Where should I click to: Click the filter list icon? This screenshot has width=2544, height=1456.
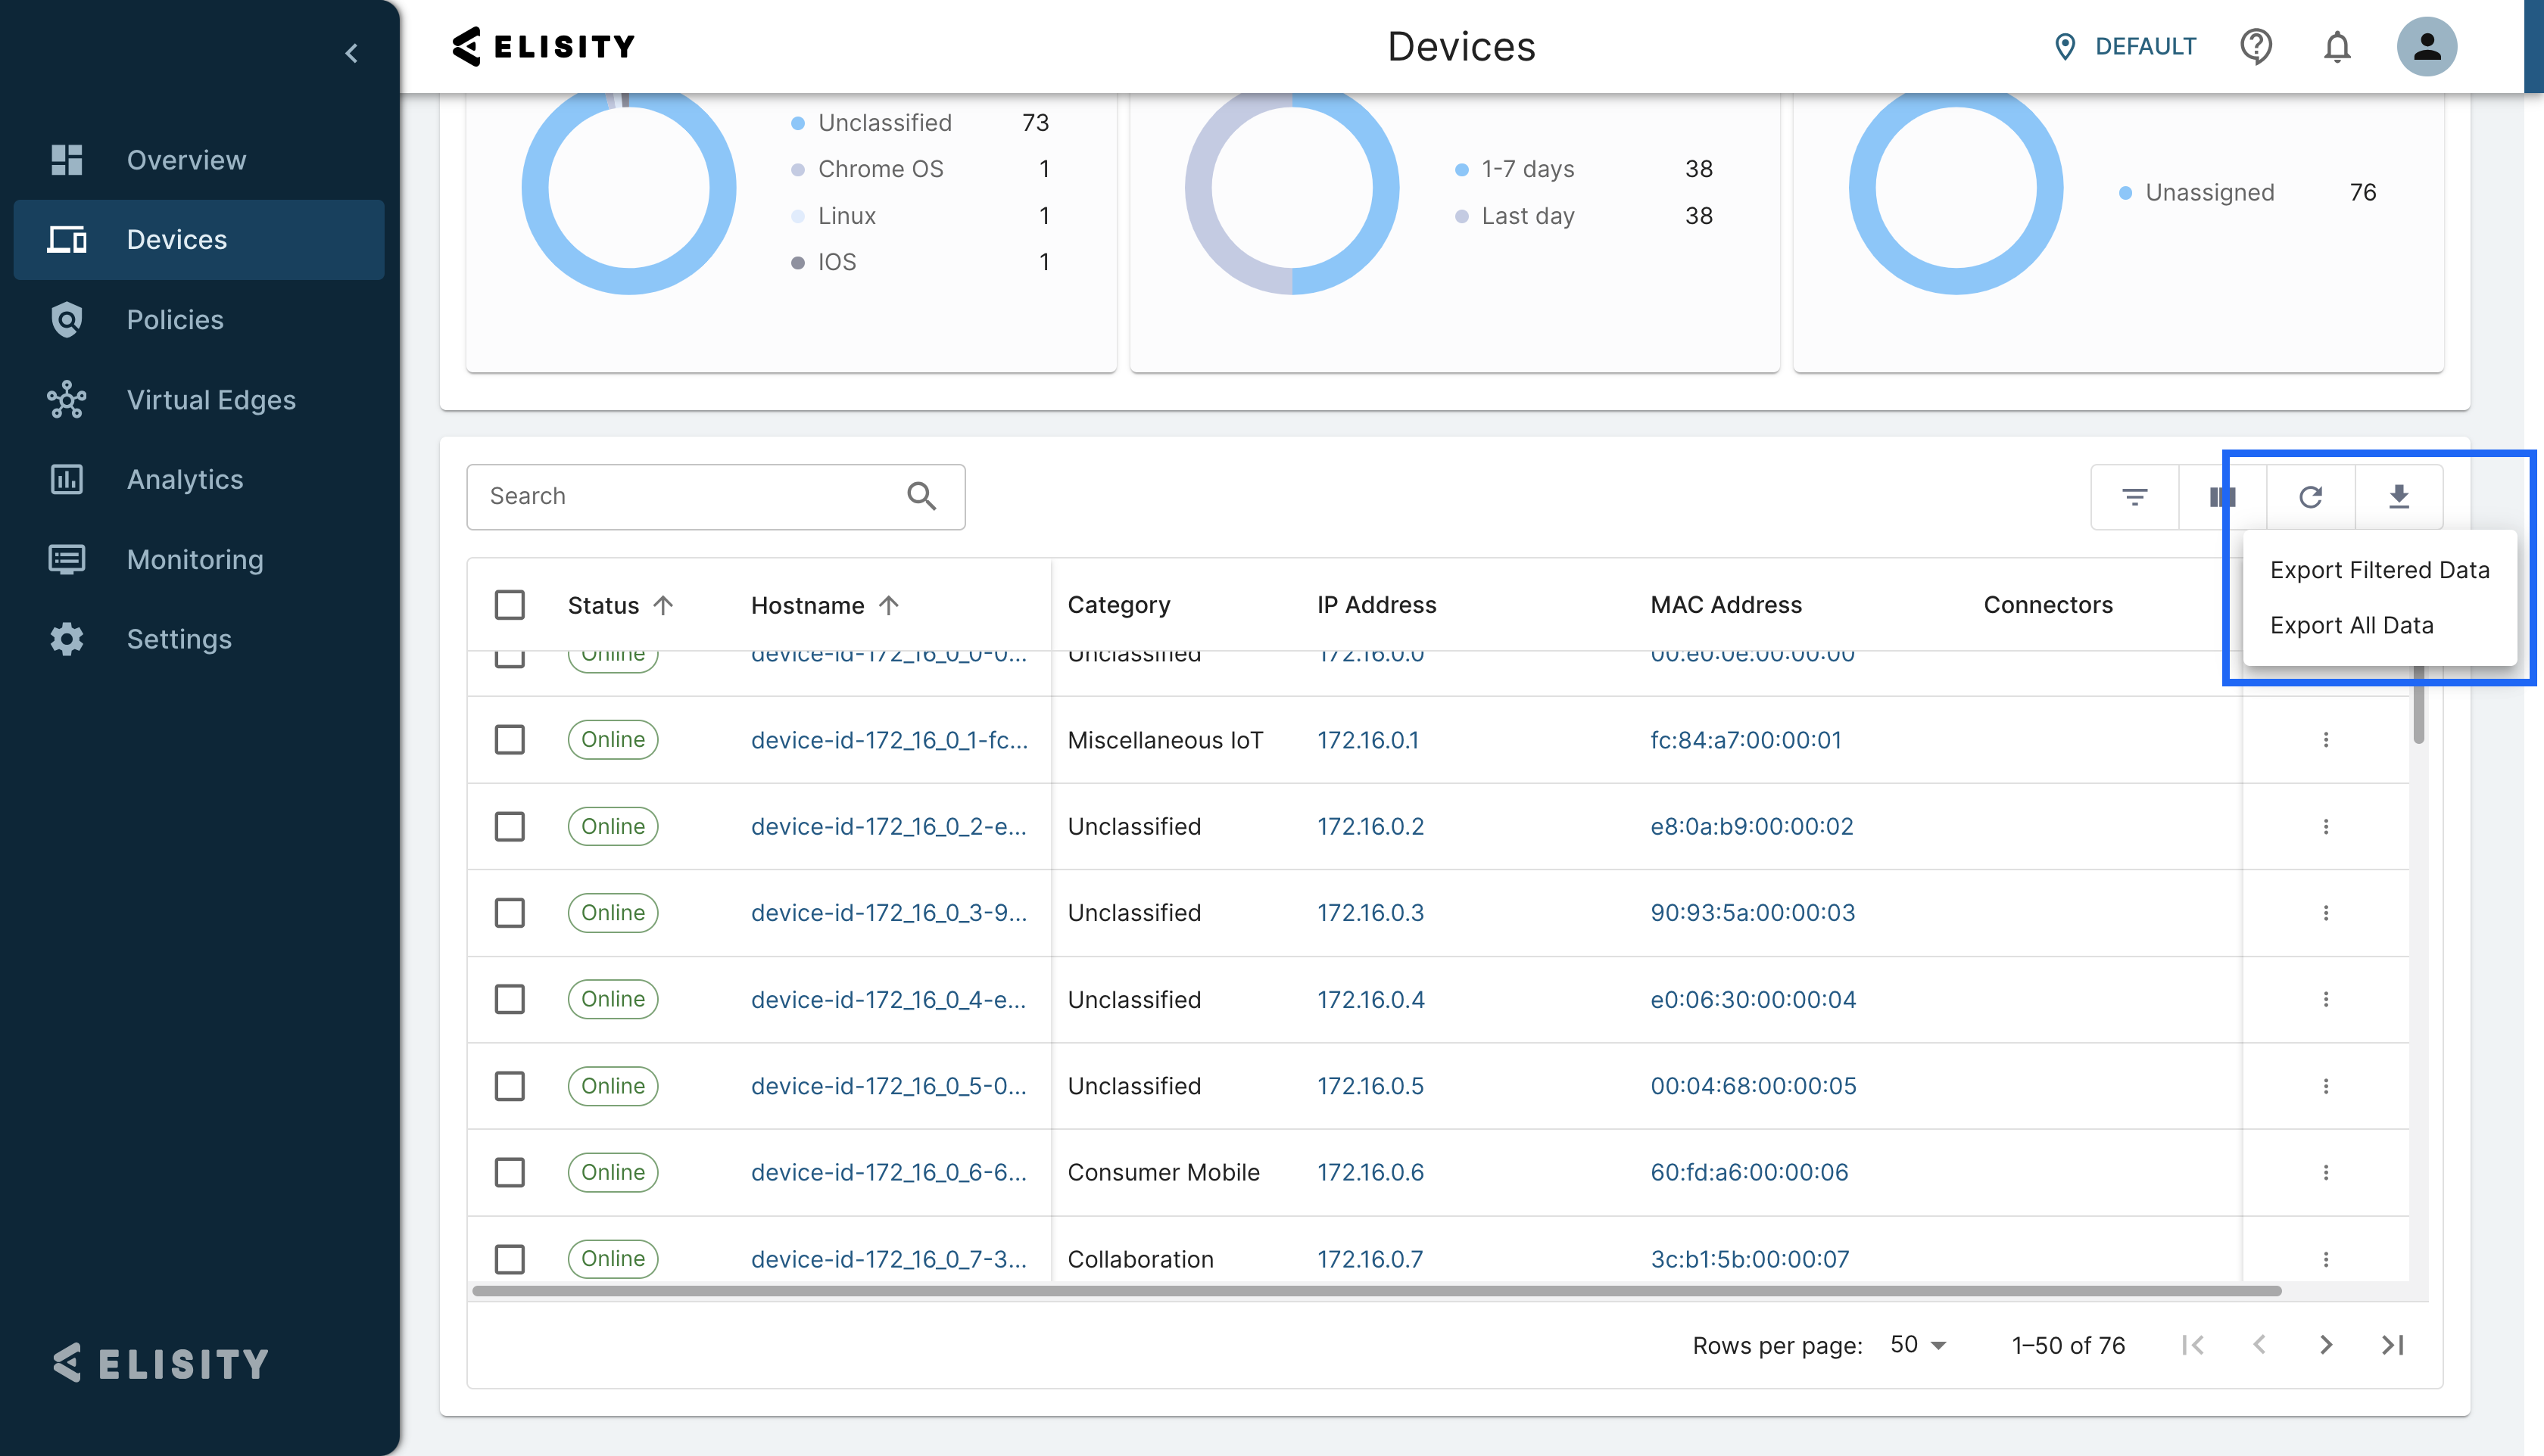point(2134,497)
